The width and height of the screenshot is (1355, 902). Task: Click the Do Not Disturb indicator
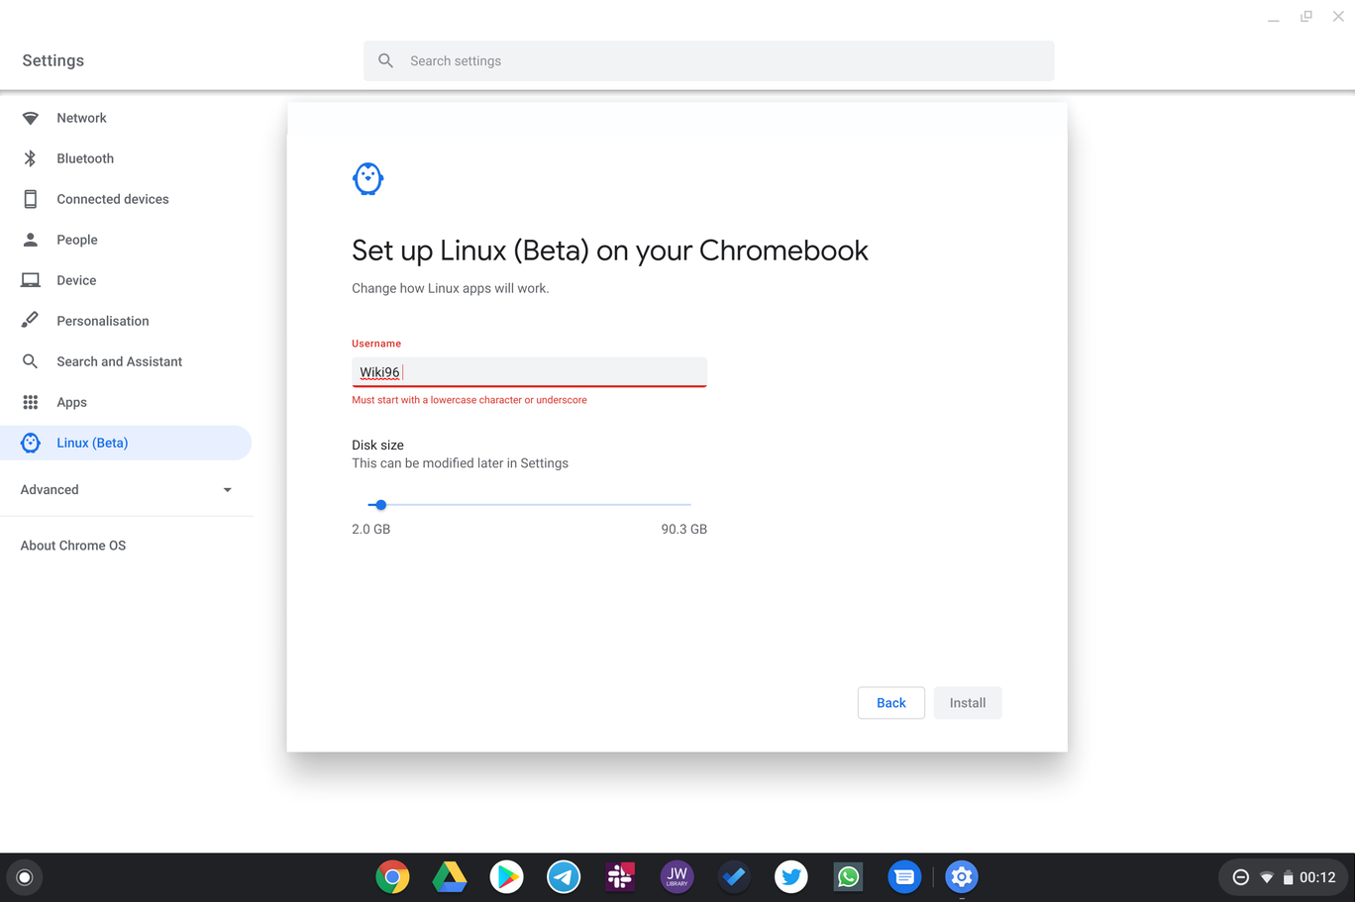1241,877
